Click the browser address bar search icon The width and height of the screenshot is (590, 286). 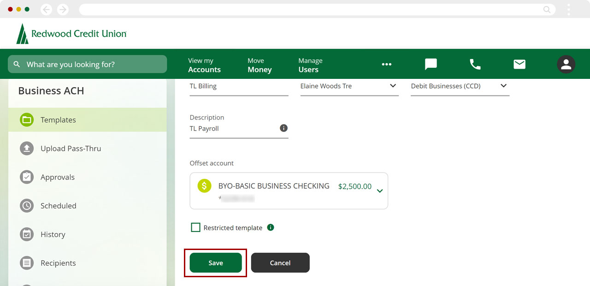point(547,9)
